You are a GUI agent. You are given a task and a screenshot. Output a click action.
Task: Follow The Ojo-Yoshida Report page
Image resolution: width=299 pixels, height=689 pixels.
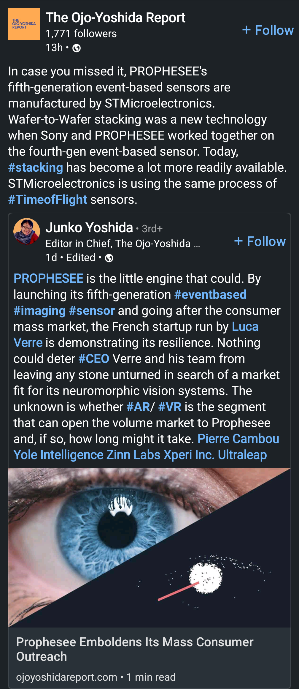pyautogui.click(x=268, y=30)
